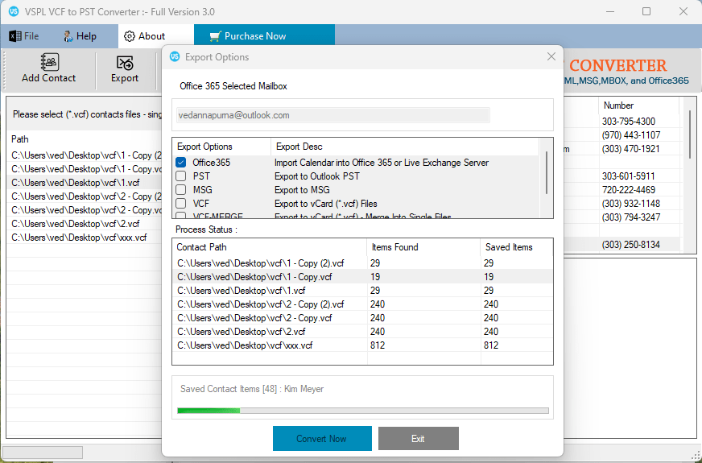
Task: Select the '2 - Copy.vcf' process status row
Action: coord(362,318)
